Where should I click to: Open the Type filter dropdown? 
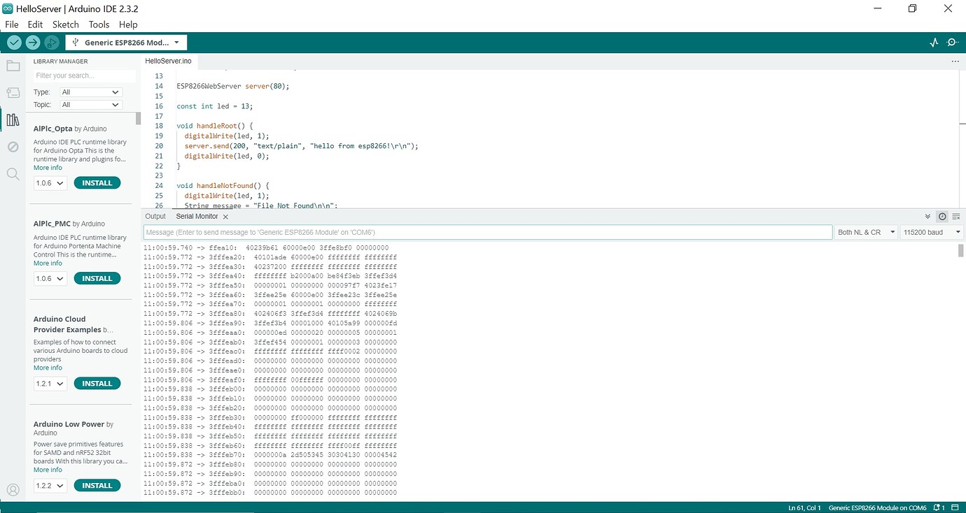90,92
